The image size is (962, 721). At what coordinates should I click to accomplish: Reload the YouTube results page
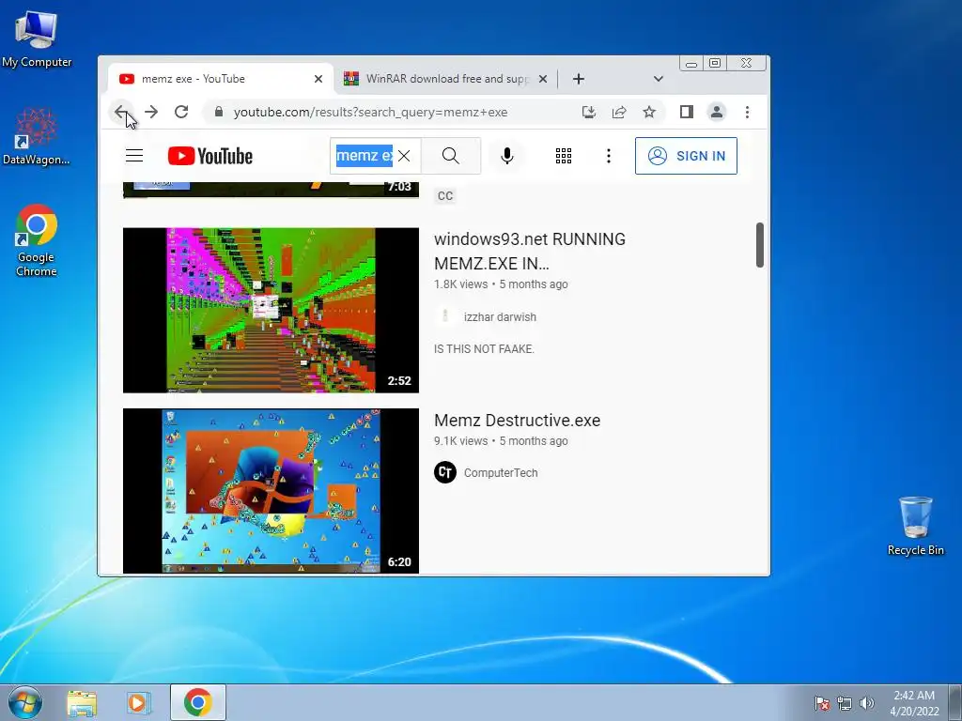tap(181, 113)
